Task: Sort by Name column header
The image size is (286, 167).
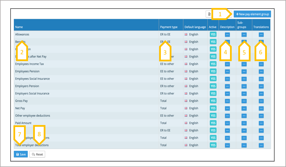Action: (19, 27)
